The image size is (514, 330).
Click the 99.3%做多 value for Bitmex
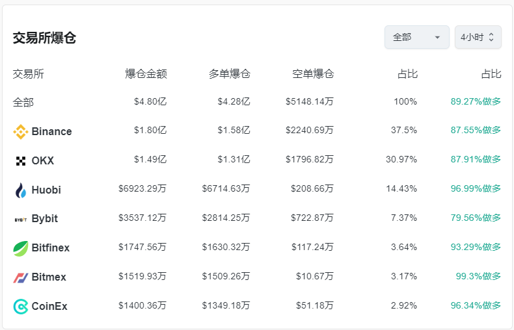pyautogui.click(x=478, y=277)
